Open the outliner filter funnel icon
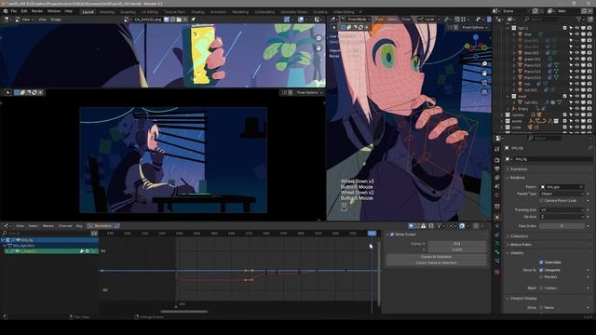This screenshot has width=596, height=335. point(579,19)
